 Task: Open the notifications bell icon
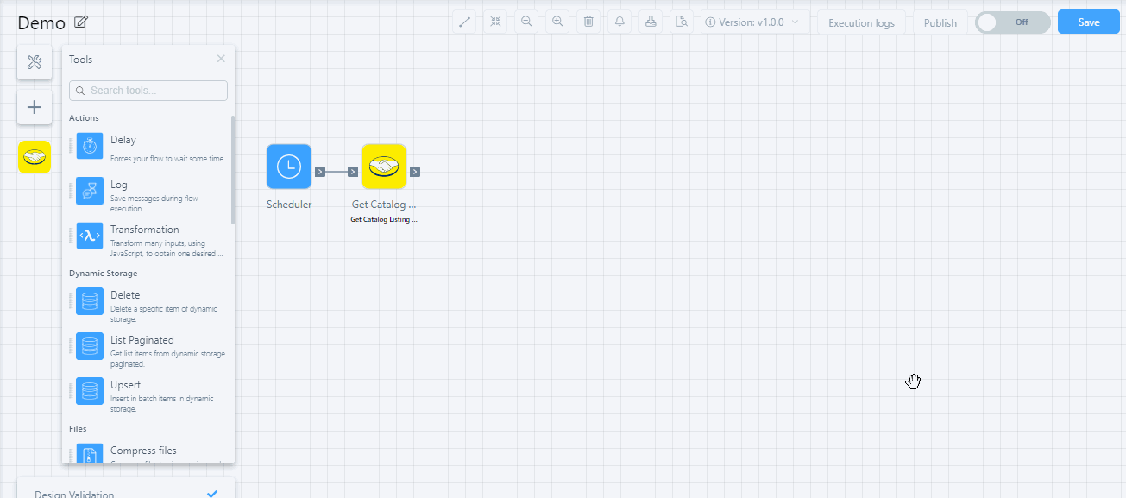(x=620, y=22)
